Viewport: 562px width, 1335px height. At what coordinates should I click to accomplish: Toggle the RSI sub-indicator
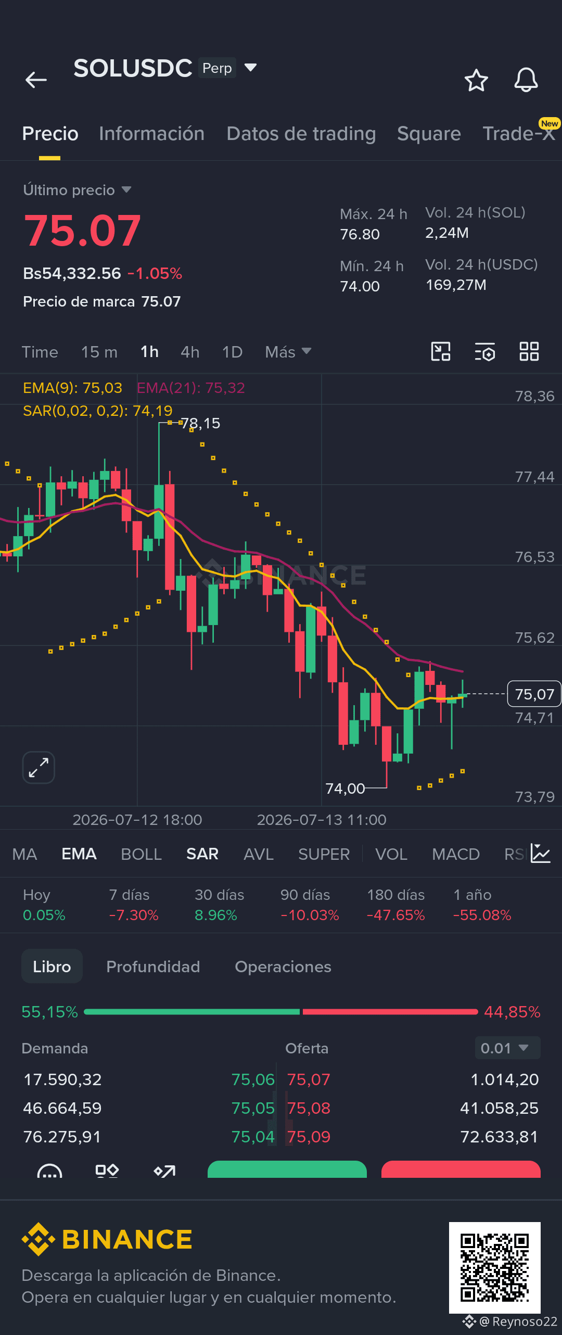515,854
